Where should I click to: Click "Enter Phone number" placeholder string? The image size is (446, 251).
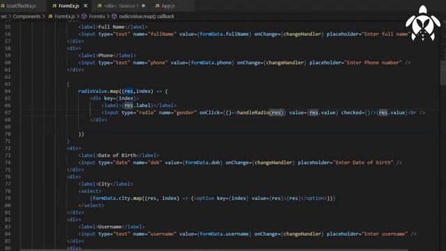tap(374, 63)
